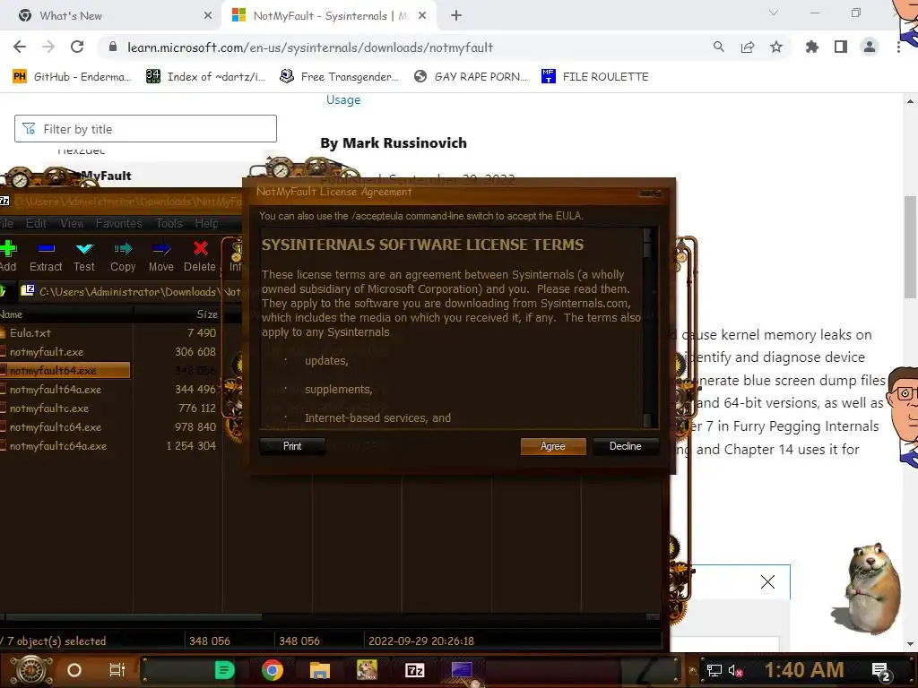918x688 pixels.
Task: Click the muted volume icon in the tray
Action: (x=735, y=670)
